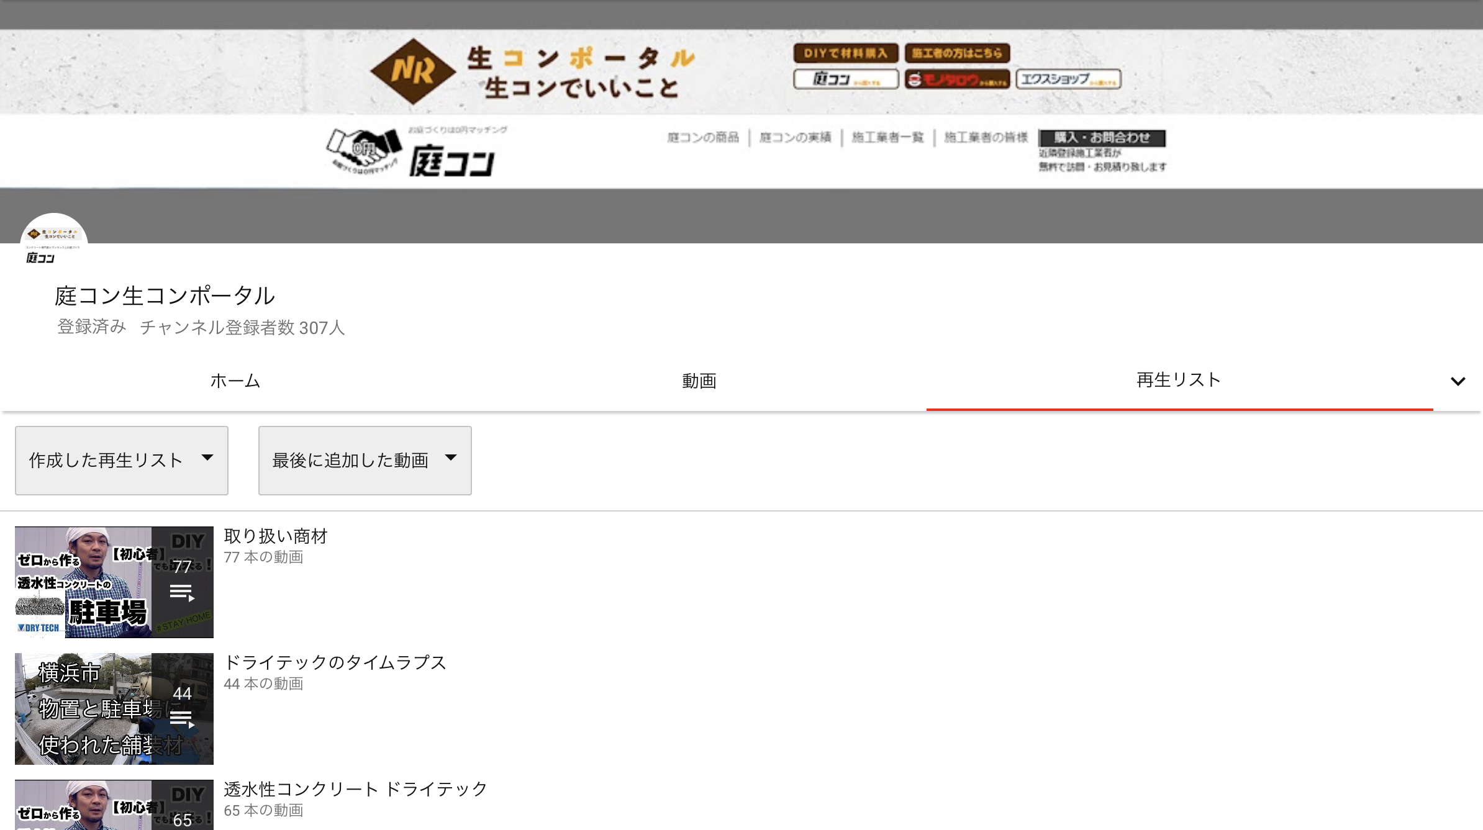Click the 庭コン生コンポータル channel name
Screen dimensions: 1483x830
[165, 295]
